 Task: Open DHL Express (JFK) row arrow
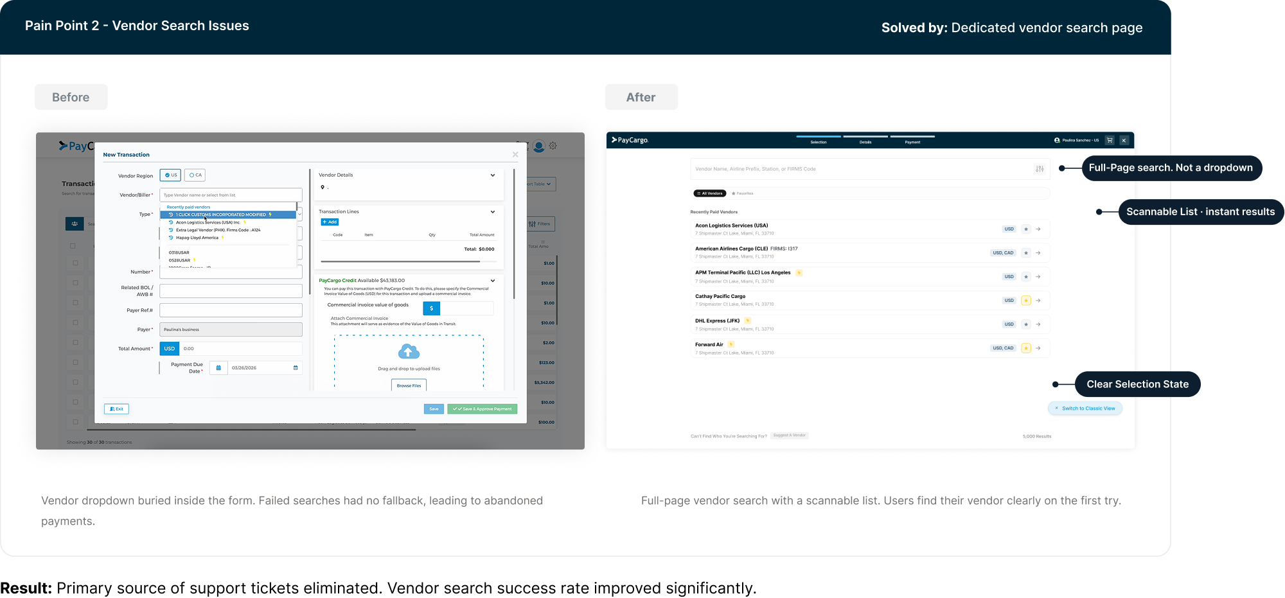click(1038, 324)
